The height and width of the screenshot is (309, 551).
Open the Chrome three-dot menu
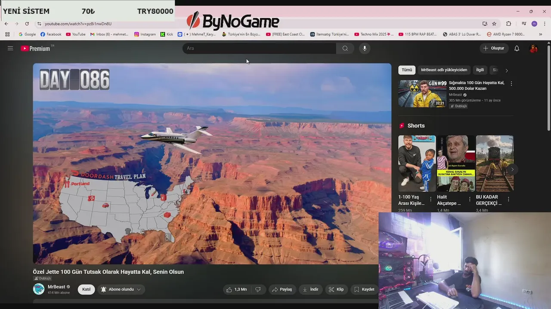pos(545,24)
